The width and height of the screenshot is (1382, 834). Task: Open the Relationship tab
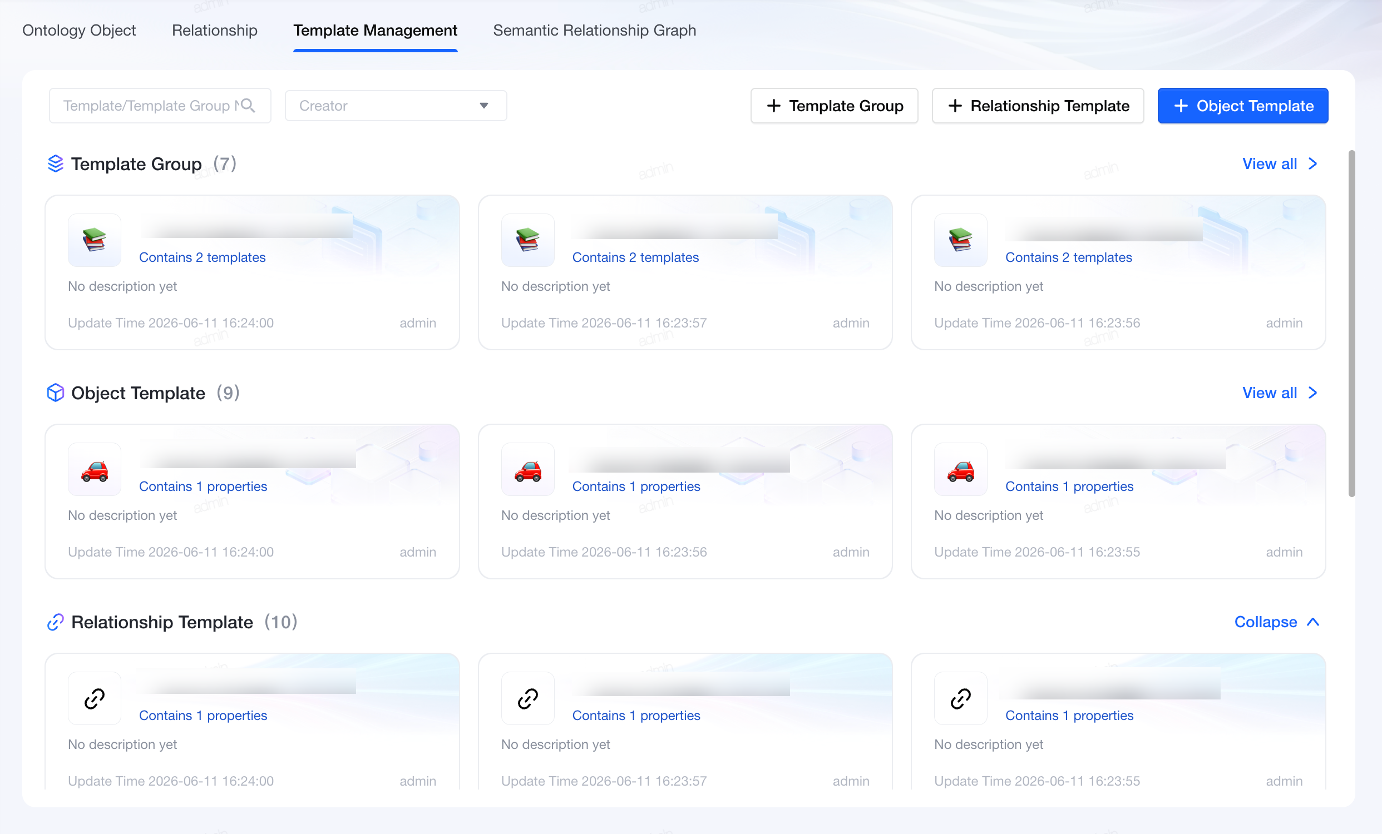[214, 30]
